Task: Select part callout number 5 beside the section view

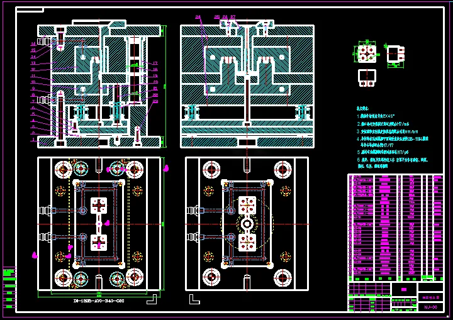Action: click(x=33, y=114)
